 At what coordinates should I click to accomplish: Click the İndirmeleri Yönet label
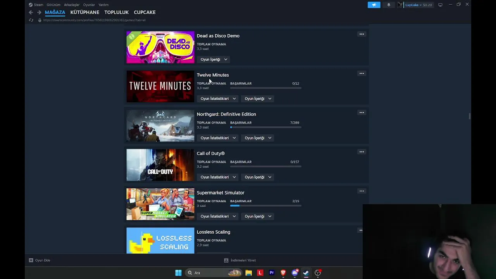pyautogui.click(x=243, y=260)
